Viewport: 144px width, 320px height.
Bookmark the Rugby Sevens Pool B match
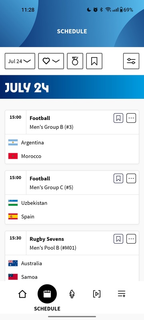pyautogui.click(x=118, y=239)
